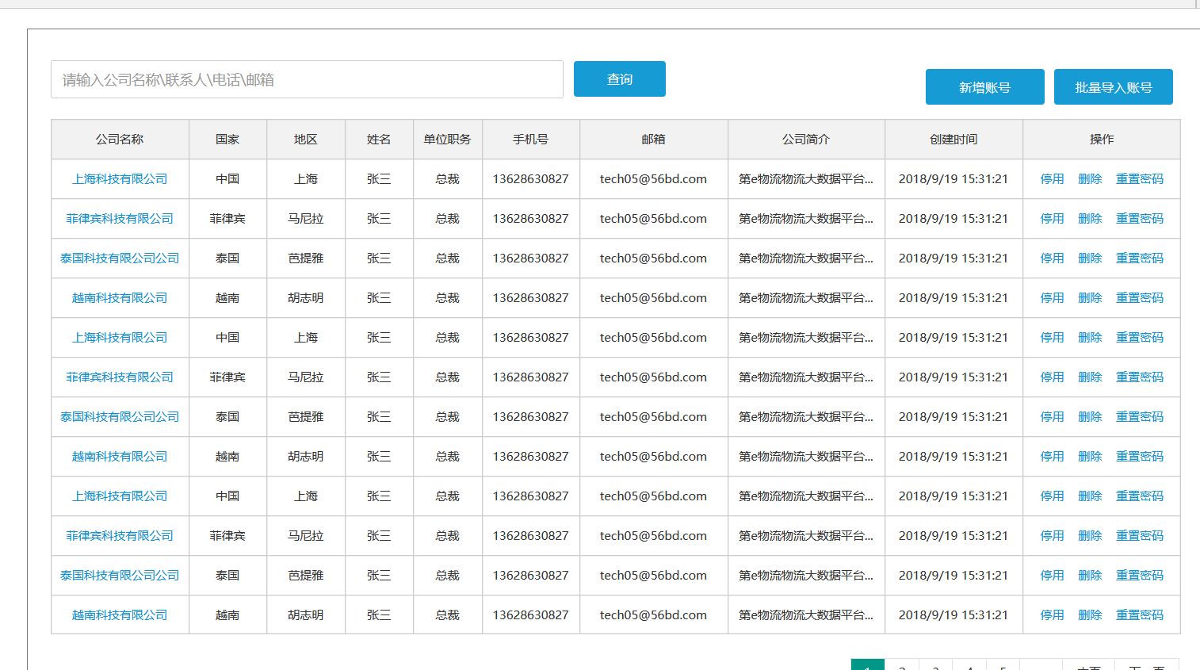Click 删除 in first 上海科技有限公司 row
Image resolution: width=1200 pixels, height=670 pixels.
point(1090,179)
